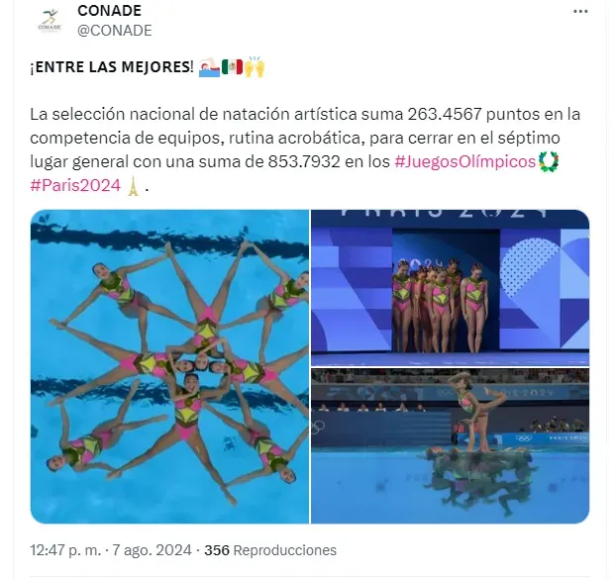The image size is (616, 579).
Task: Open the #Paris2024 hashtag
Action: [75, 185]
